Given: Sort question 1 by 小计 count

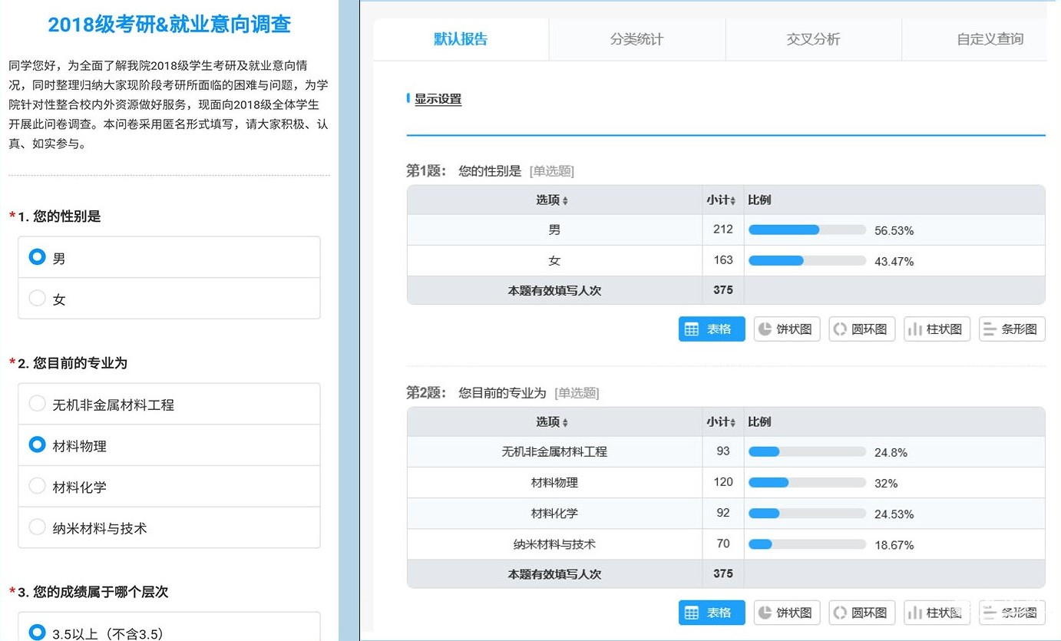Looking at the screenshot, I should (x=722, y=200).
